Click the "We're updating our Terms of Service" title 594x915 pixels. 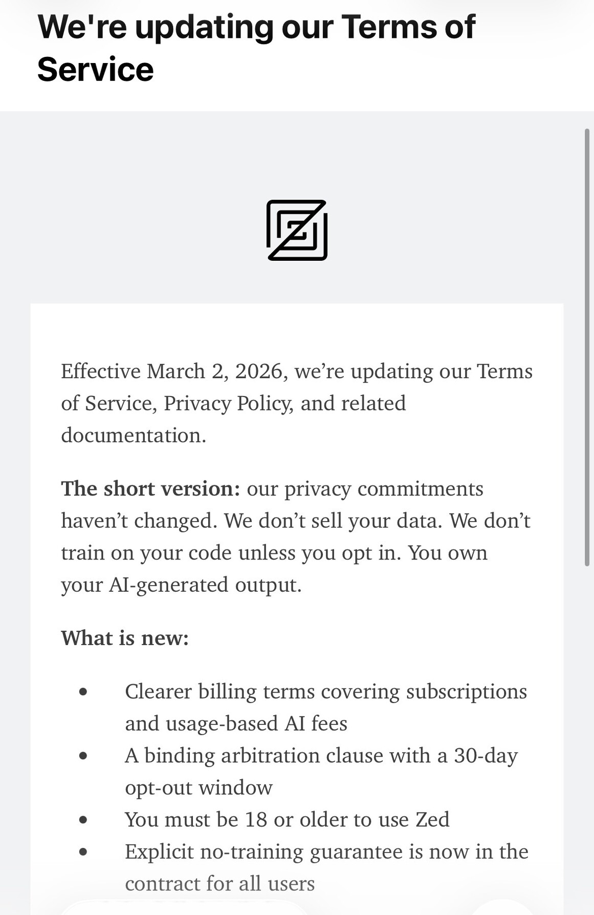(x=256, y=48)
